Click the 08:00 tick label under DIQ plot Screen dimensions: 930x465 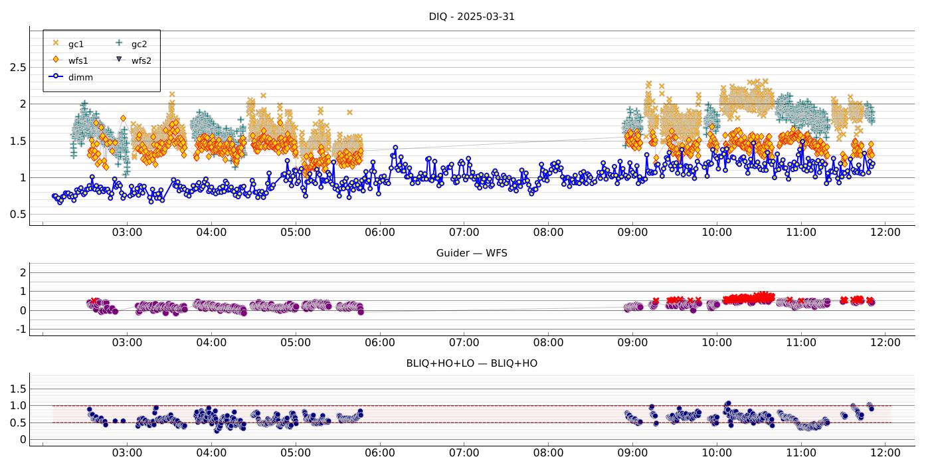[x=548, y=232]
